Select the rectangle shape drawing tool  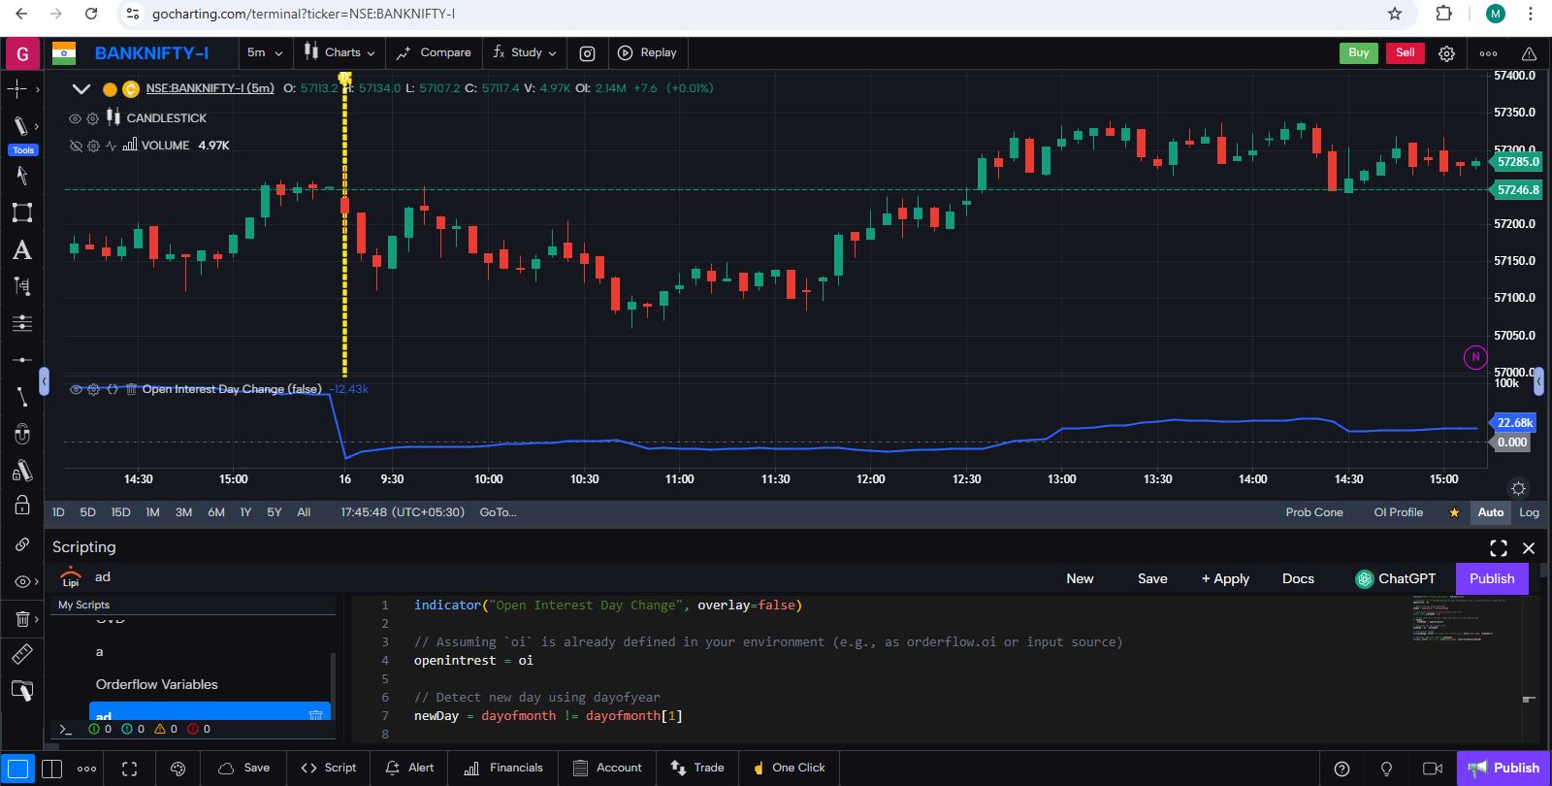coord(21,213)
